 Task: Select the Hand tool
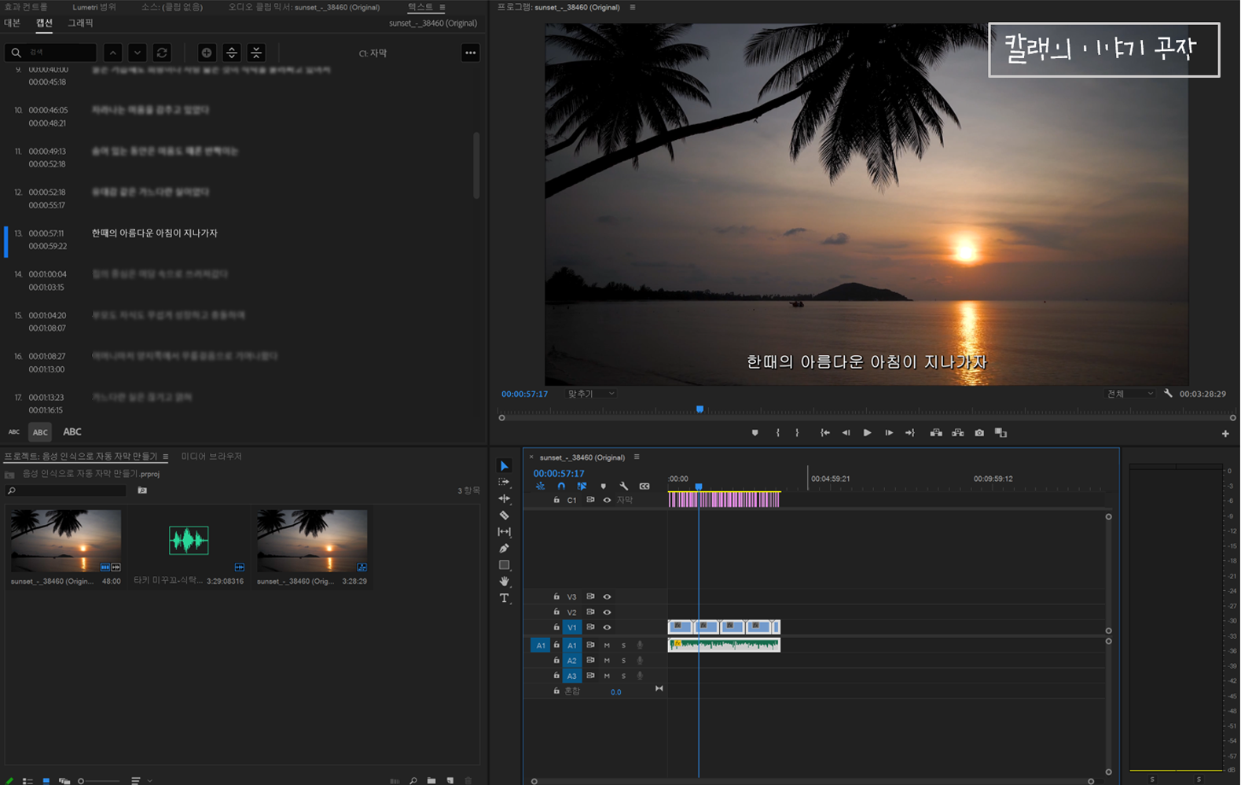pyautogui.click(x=505, y=581)
